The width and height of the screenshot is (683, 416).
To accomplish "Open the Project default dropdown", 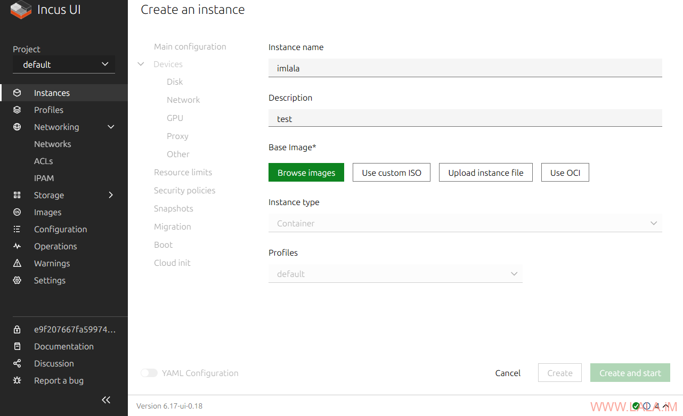I will (64, 64).
